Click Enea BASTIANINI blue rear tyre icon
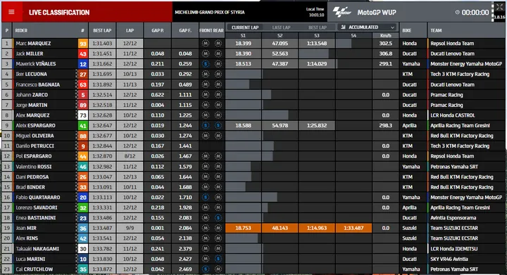The width and height of the screenshot is (507, 275). [218, 218]
